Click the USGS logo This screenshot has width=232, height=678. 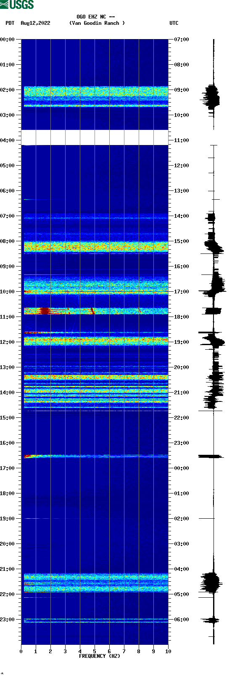[x=17, y=5]
